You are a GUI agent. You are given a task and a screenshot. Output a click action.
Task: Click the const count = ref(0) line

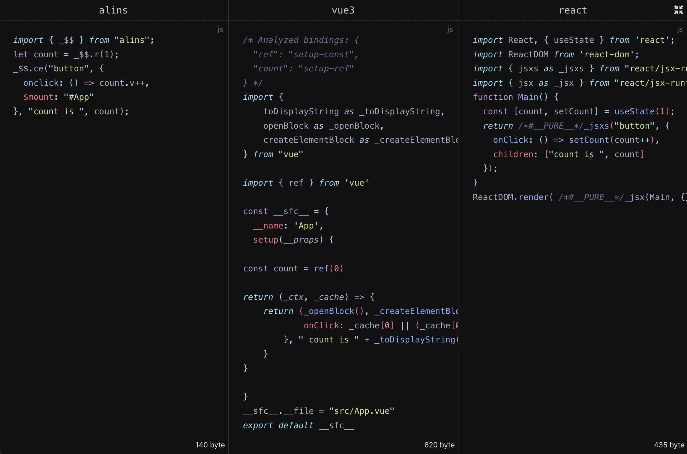tap(293, 268)
